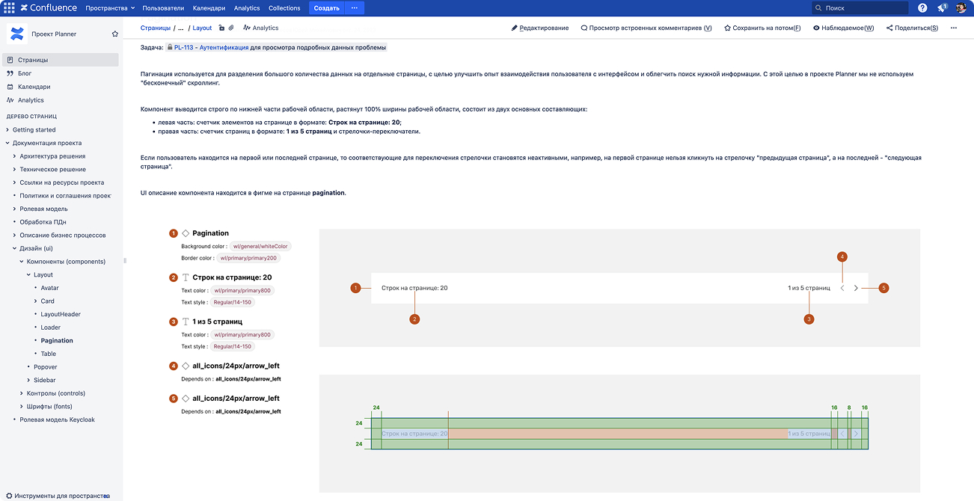Click the Инструменты для пространства gear icon
974x501 pixels.
[x=9, y=495]
